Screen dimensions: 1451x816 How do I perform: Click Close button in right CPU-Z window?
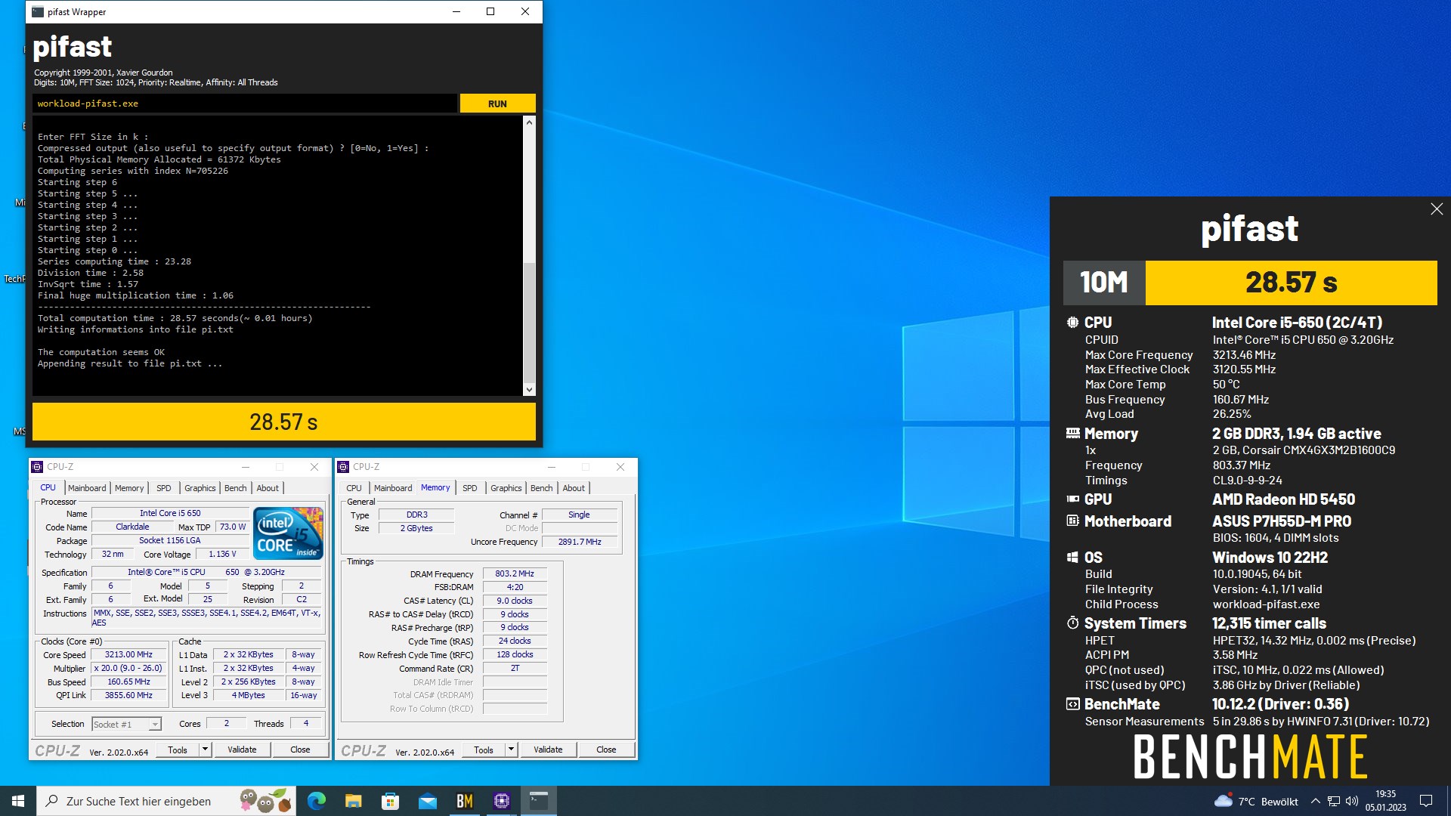pyautogui.click(x=606, y=750)
